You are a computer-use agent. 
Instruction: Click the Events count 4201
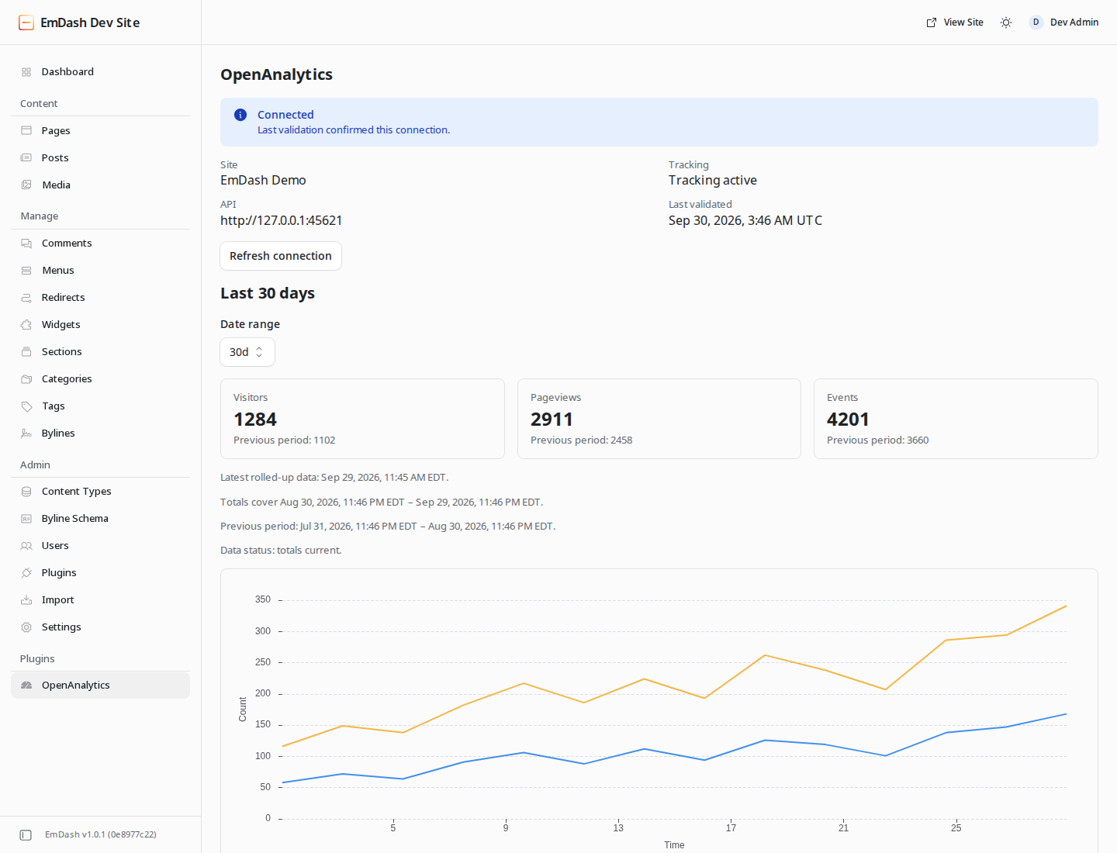[848, 420]
